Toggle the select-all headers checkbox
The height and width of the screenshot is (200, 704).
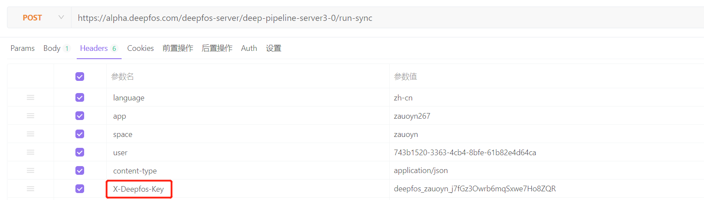tap(80, 77)
